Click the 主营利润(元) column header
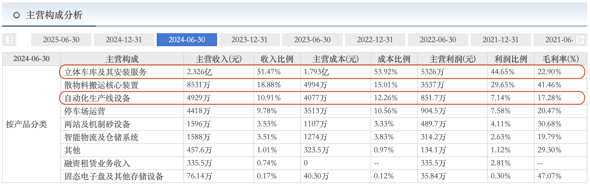The height and width of the screenshot is (186, 590). click(453, 59)
